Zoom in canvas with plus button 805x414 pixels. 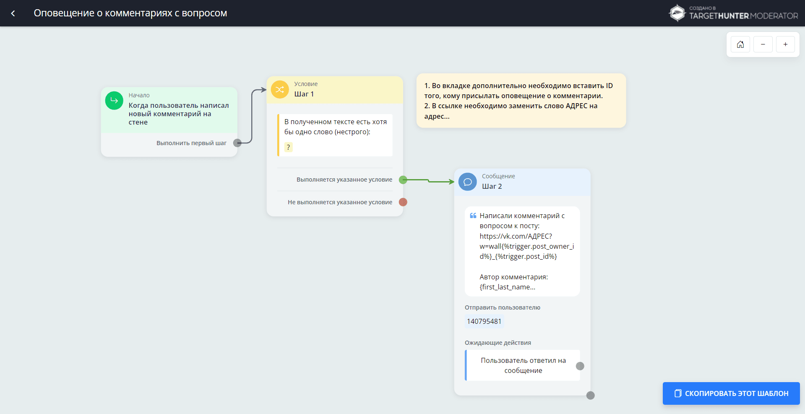tap(785, 44)
